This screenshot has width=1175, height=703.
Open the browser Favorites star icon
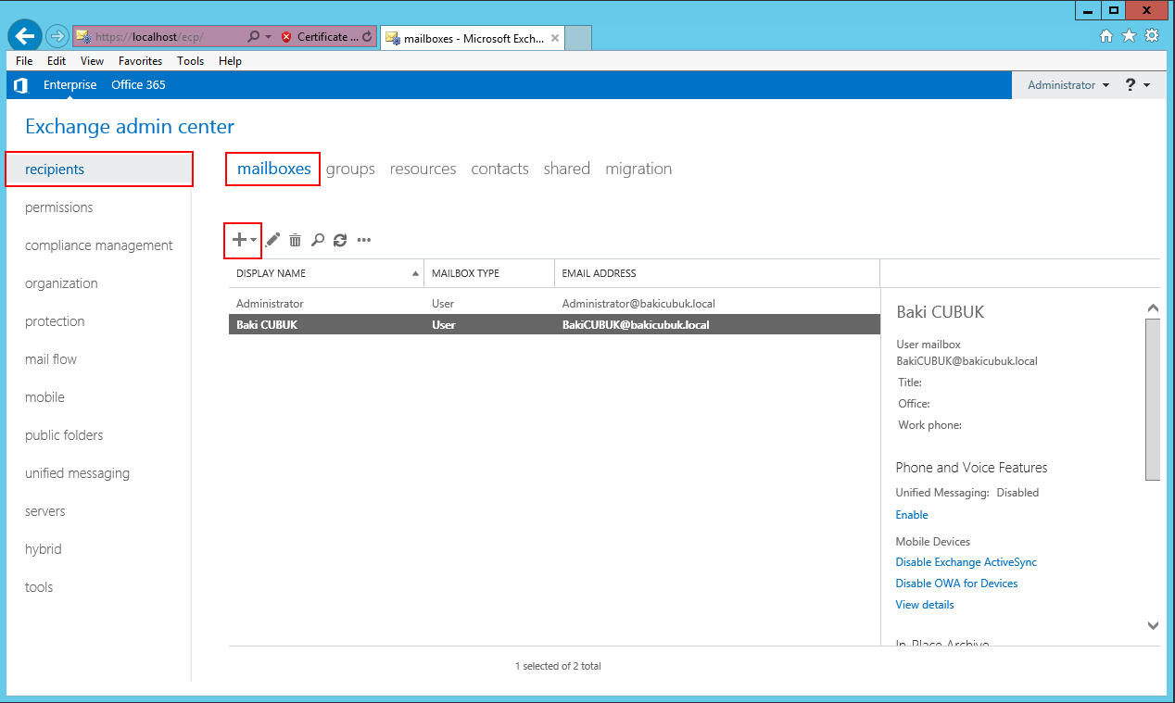coord(1129,36)
